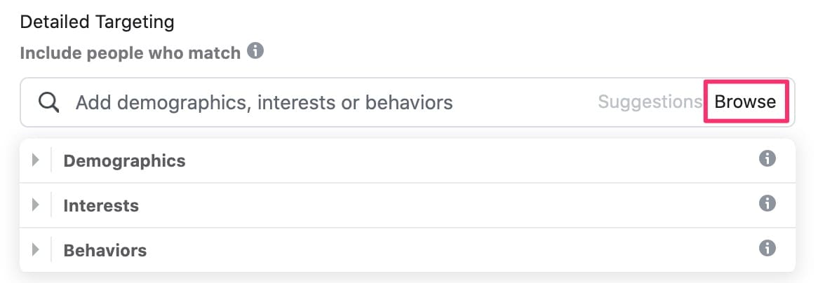Click blank area of search box before Suggestions

[524, 102]
